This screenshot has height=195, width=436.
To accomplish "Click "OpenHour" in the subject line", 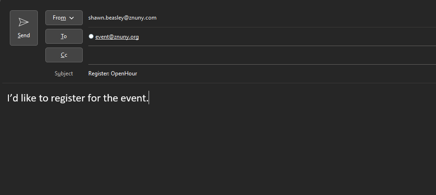I will coord(124,74).
